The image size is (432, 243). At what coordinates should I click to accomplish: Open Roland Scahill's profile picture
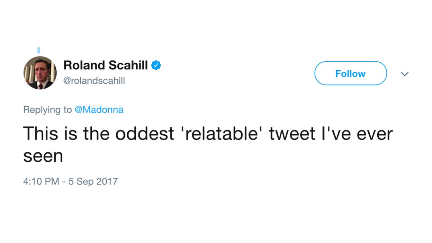click(x=39, y=73)
